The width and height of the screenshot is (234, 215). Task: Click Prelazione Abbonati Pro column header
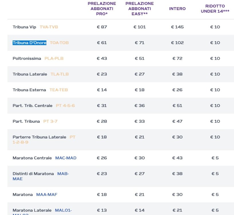[x=102, y=9]
